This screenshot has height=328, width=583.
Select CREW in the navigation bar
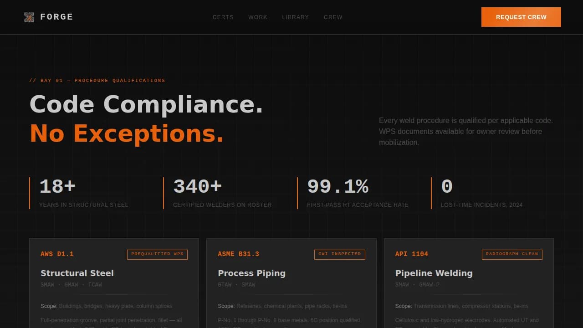[333, 17]
